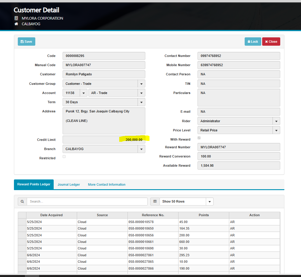Switch to the Journal Ledger tab
Screen dimensions: 301x277
pyautogui.click(x=69, y=184)
